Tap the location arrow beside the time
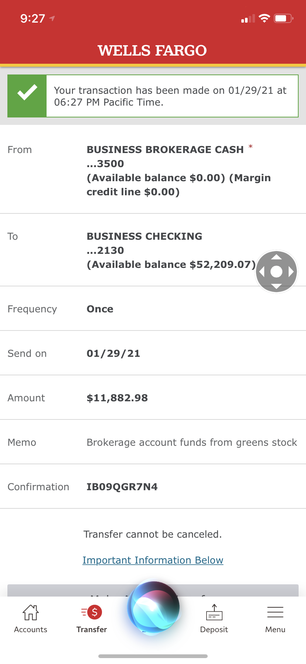The width and height of the screenshot is (306, 664). [x=52, y=18]
